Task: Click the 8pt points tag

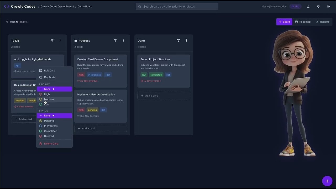Action: (x=103, y=110)
